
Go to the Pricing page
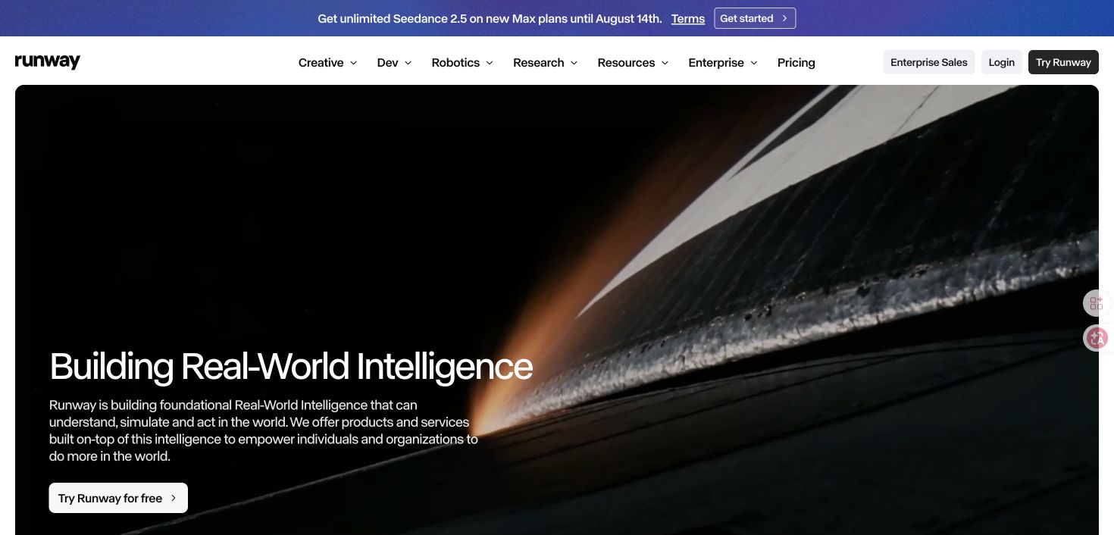[796, 63]
